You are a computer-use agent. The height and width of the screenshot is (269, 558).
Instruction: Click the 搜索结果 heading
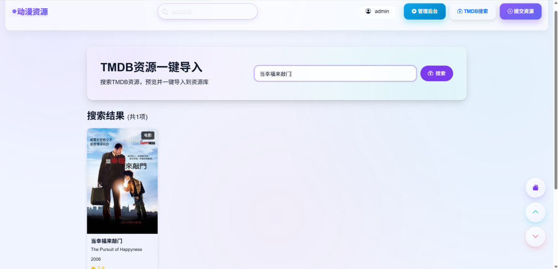tap(106, 116)
